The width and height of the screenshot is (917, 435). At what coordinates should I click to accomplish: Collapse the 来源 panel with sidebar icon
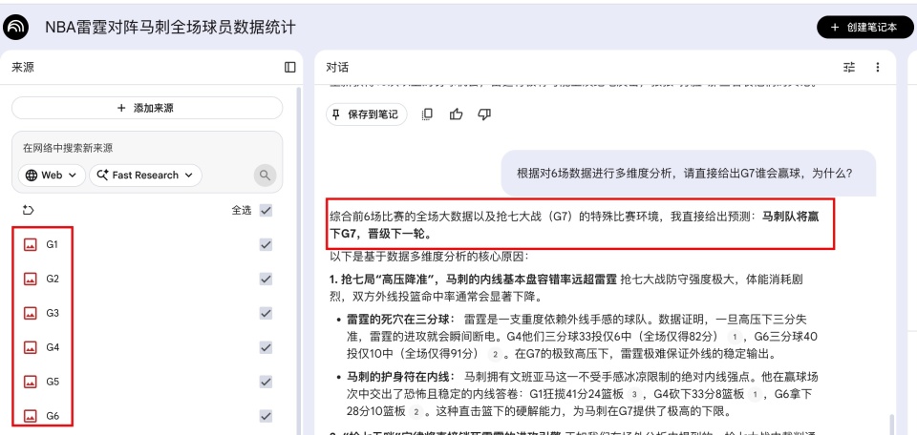point(290,67)
